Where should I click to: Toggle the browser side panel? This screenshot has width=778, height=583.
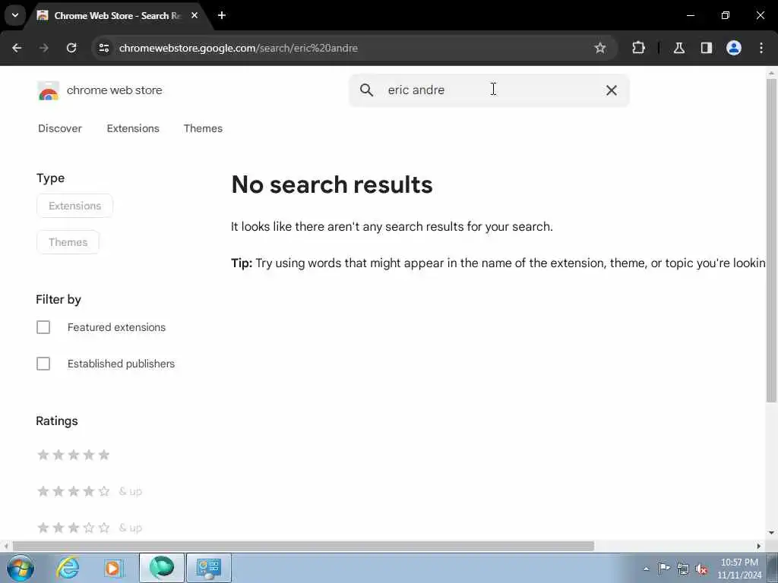(707, 48)
